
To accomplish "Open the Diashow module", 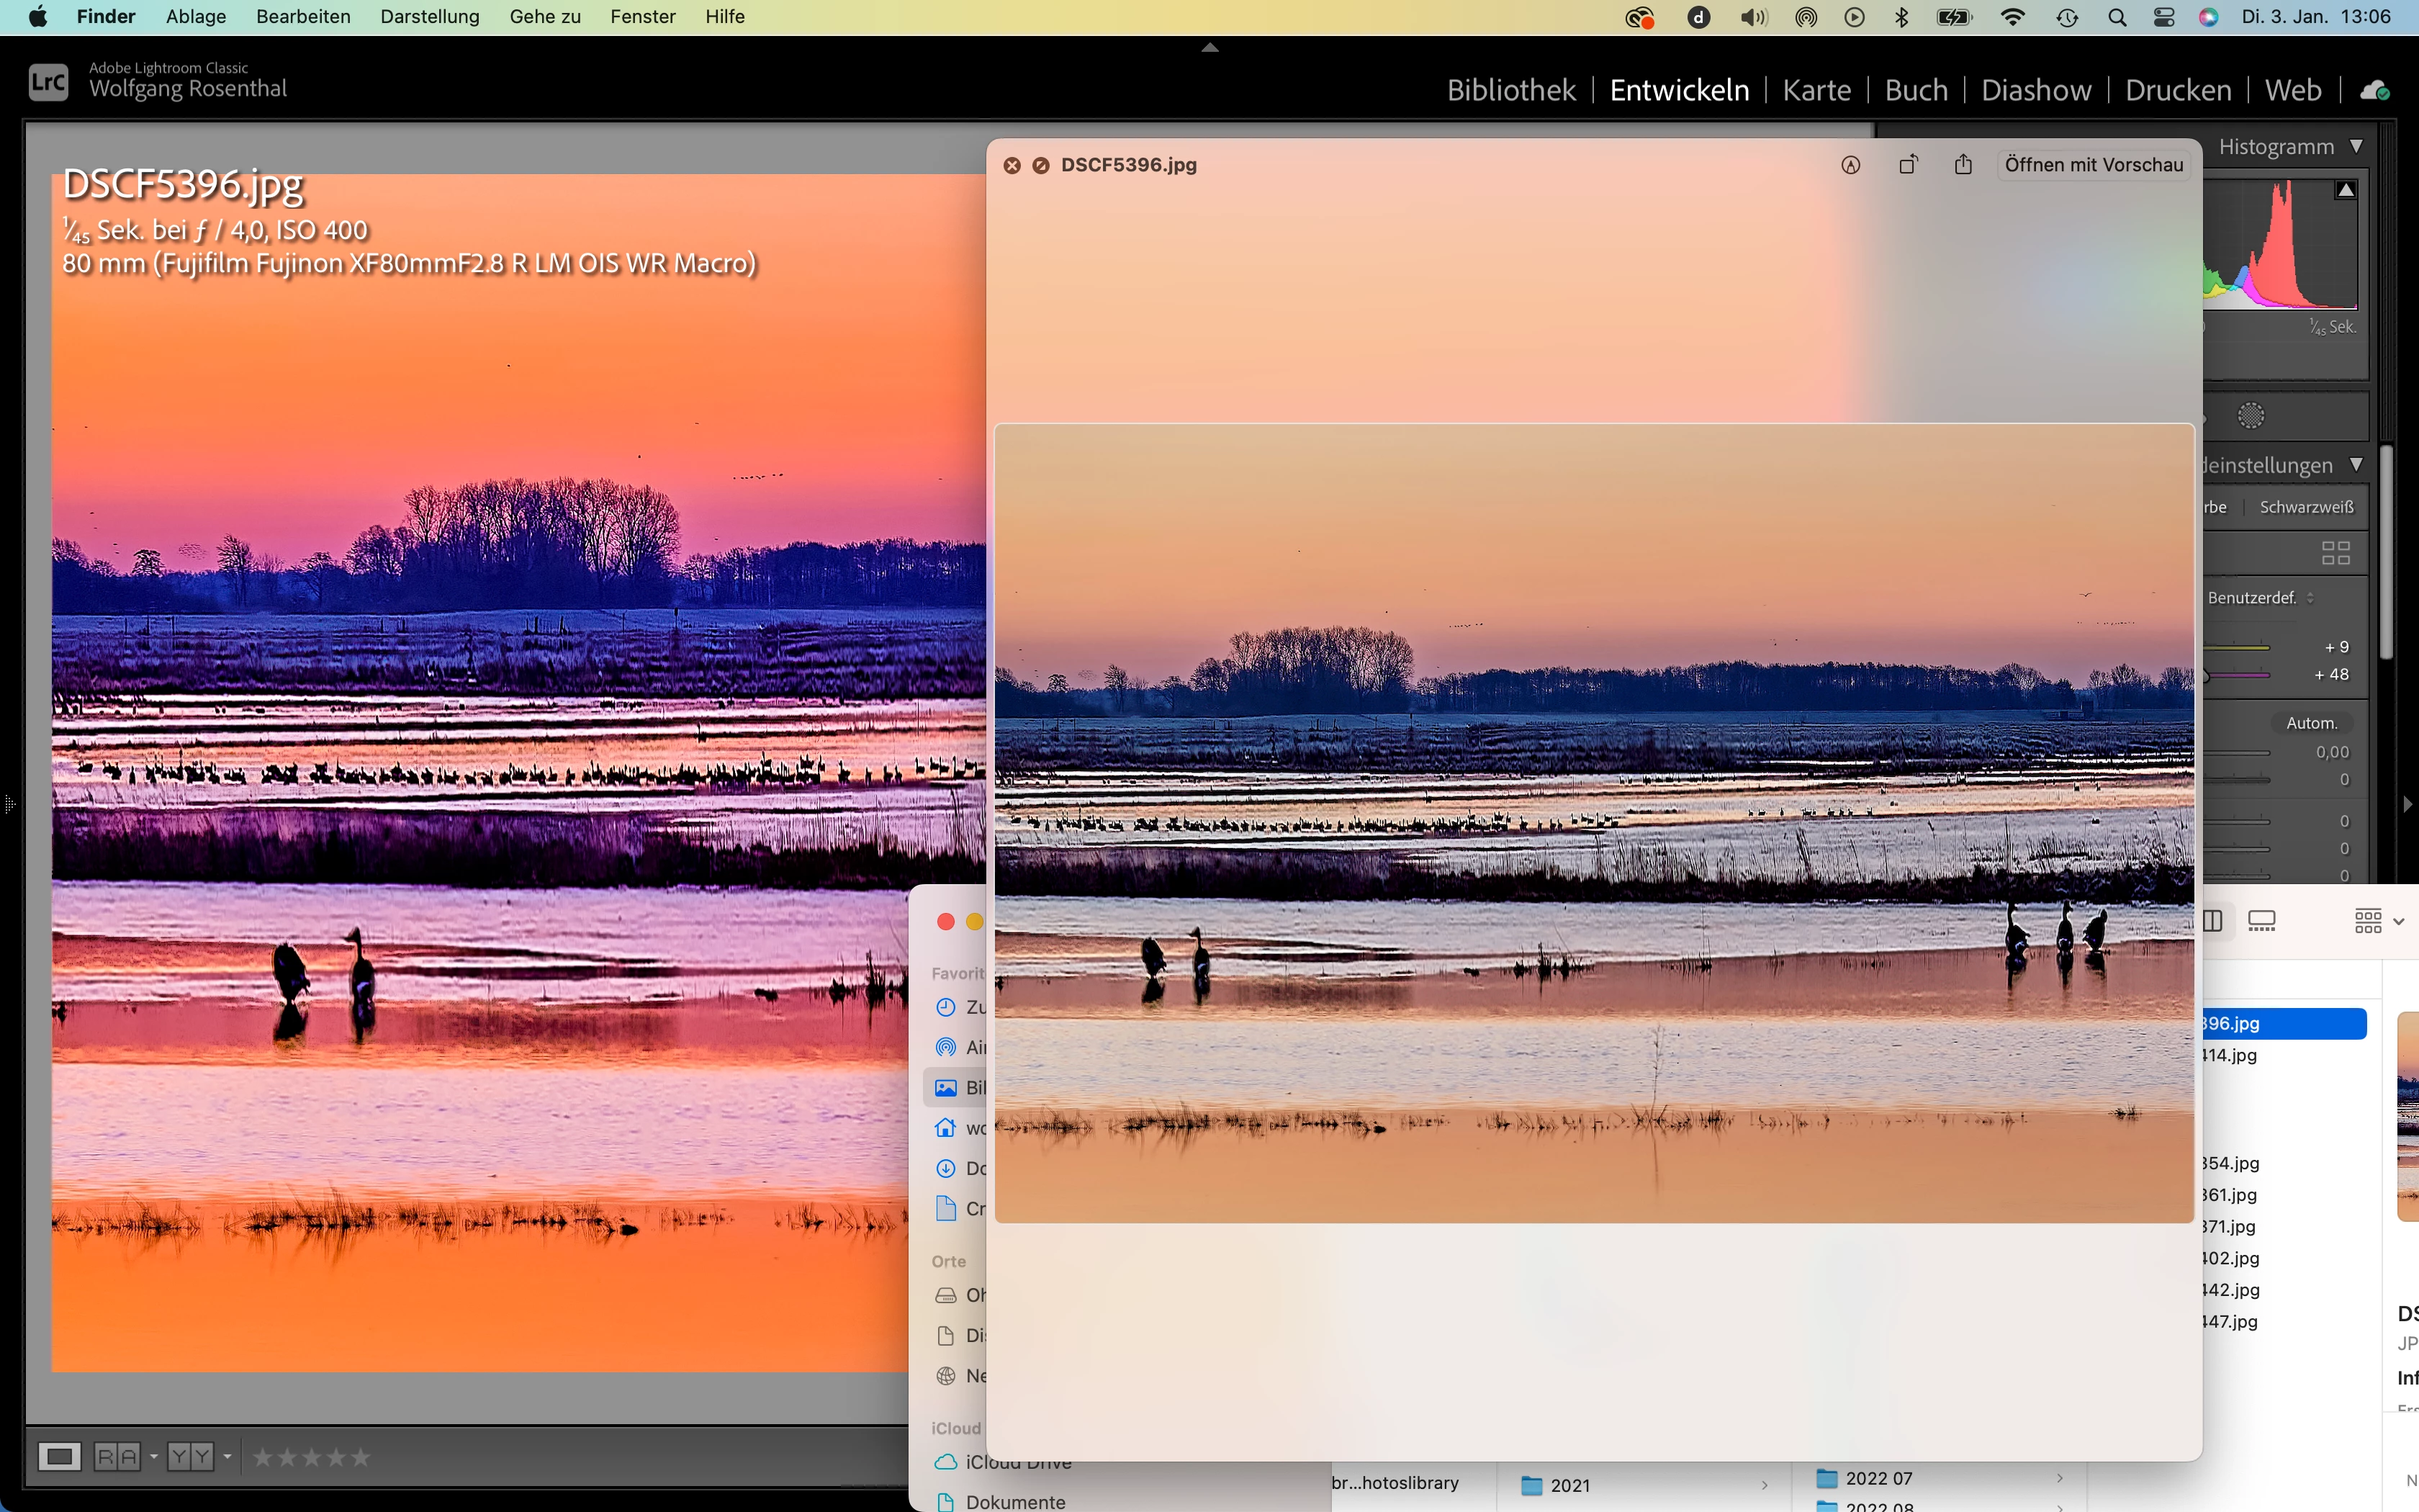I will [x=2036, y=90].
